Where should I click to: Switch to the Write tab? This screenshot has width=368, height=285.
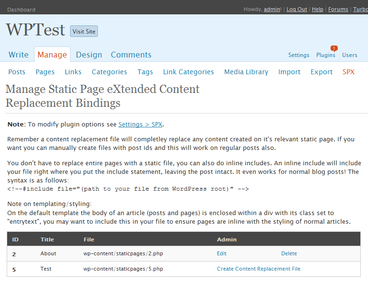(19, 55)
